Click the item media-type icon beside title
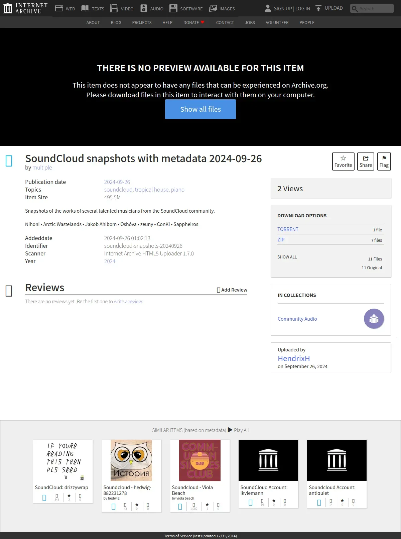Screen dimensions: 401x539 click(x=9, y=161)
